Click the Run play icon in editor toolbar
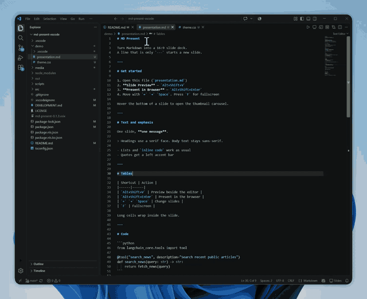 308,27
